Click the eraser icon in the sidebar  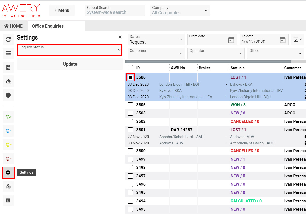point(8,81)
